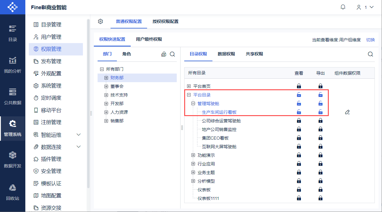
Task: Expand the 智能运维 menu chevron
Action: (79, 135)
